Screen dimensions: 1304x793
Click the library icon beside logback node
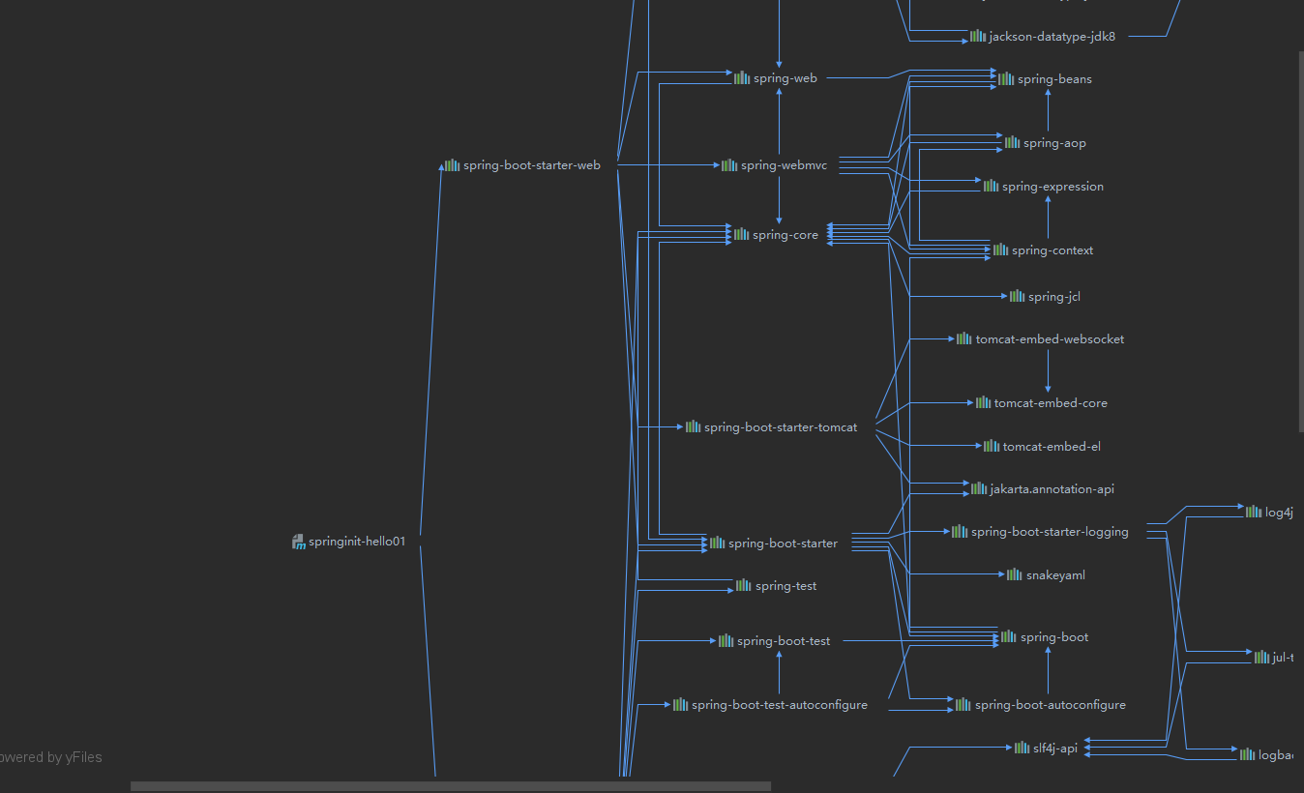point(1248,754)
